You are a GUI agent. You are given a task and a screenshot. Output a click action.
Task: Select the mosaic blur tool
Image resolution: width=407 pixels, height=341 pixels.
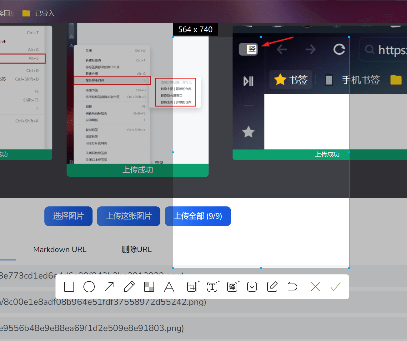click(149, 287)
